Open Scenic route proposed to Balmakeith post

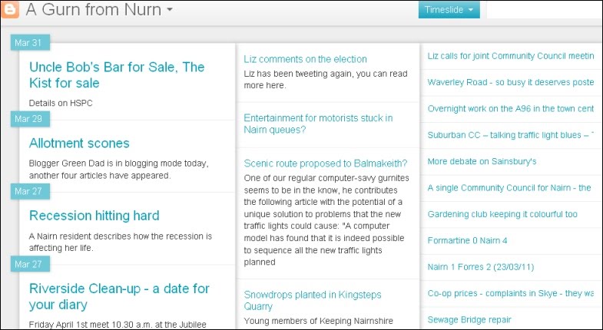[x=325, y=163]
